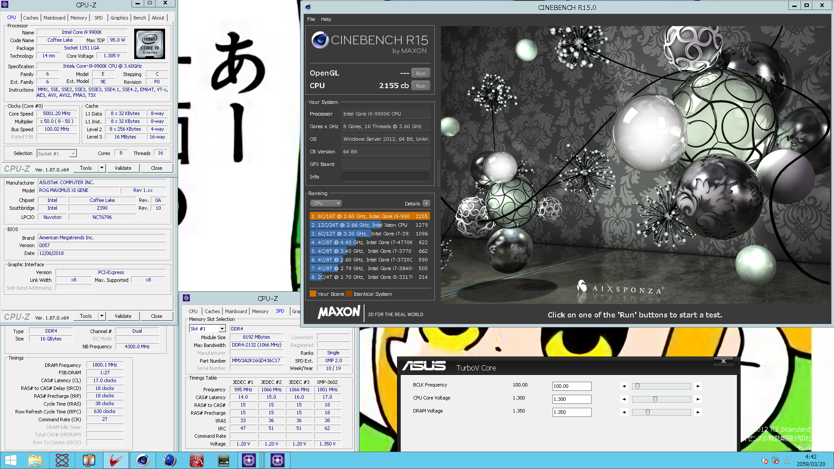Click the CPU-Z title bar app icon
Screen dimensions: 834x469
[5, 4]
